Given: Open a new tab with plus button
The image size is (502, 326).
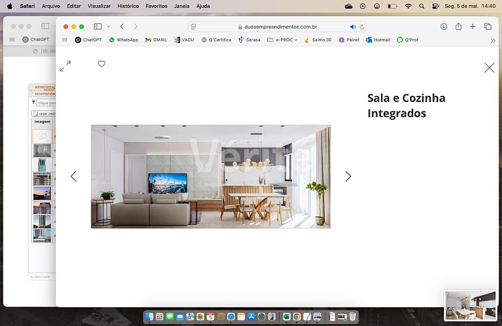Looking at the screenshot, I should pyautogui.click(x=473, y=26).
